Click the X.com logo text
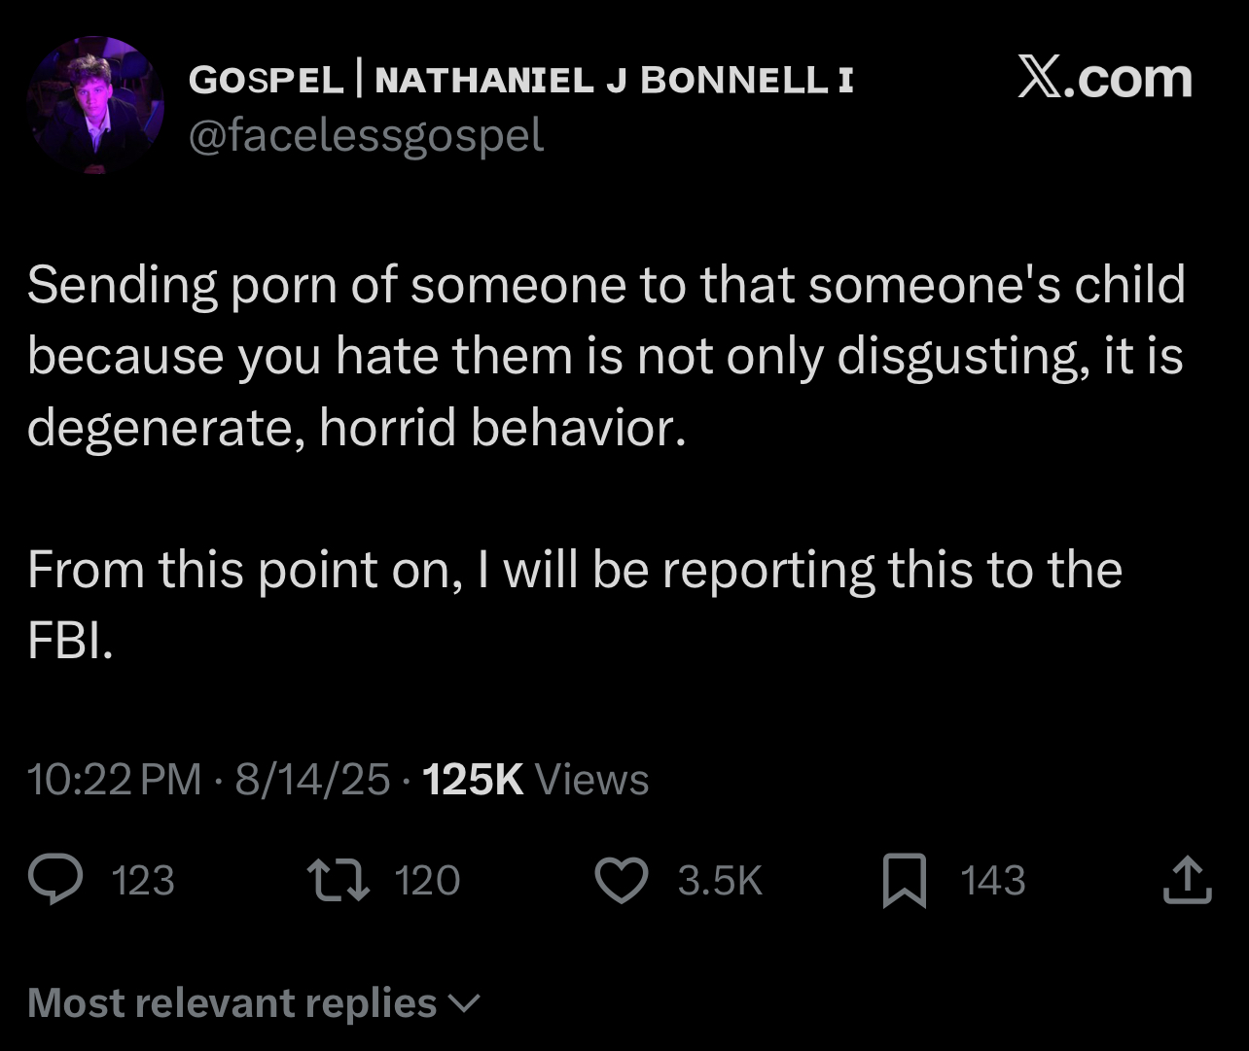This screenshot has width=1249, height=1051. coord(1105,78)
